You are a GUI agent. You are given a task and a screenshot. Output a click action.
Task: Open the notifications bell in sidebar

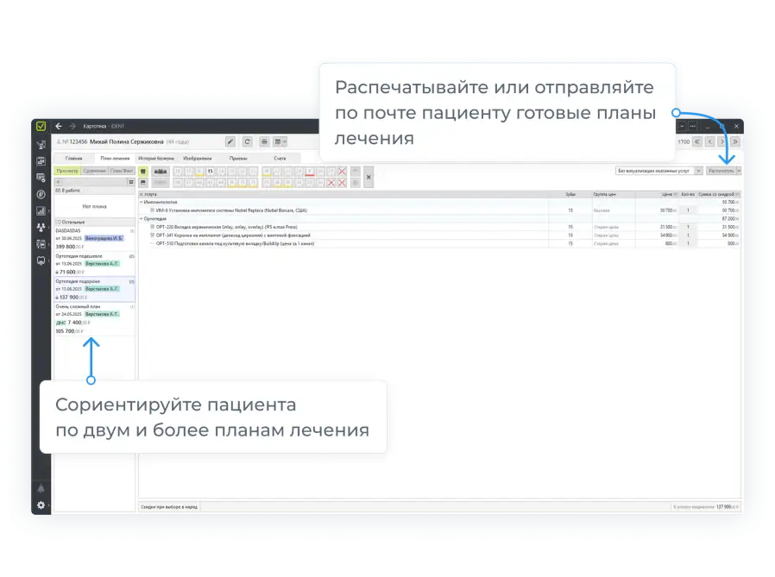coord(41,488)
